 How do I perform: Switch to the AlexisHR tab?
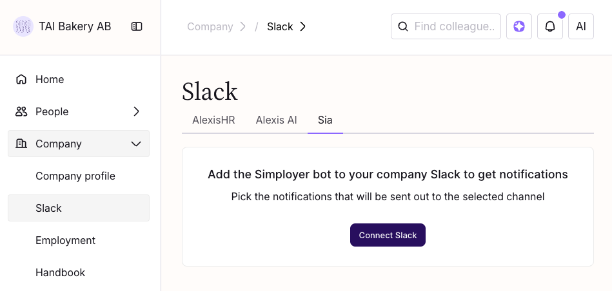tap(213, 120)
